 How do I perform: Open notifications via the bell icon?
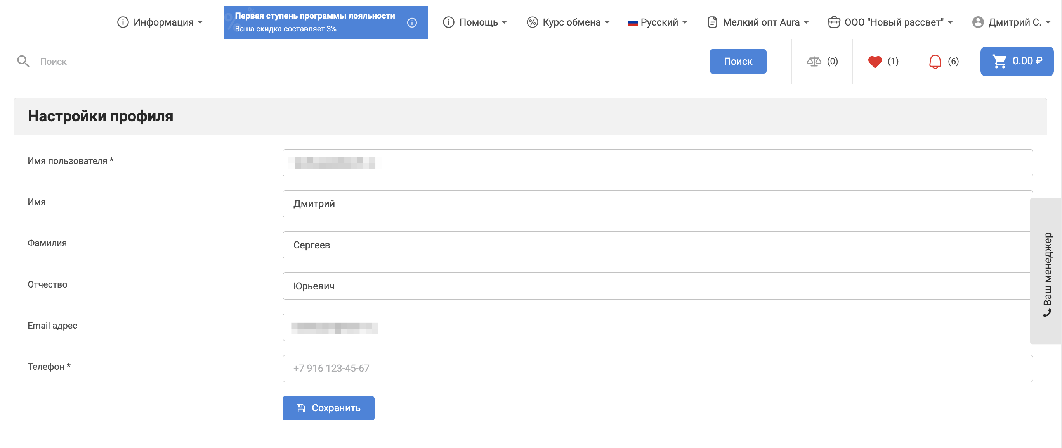point(935,61)
